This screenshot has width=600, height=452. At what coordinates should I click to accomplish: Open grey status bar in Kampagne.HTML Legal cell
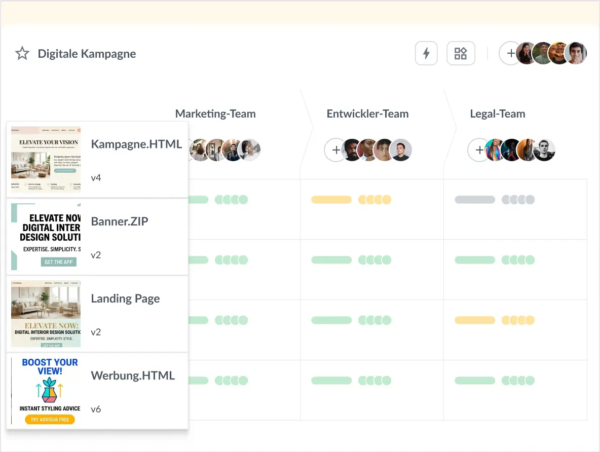tap(475, 200)
